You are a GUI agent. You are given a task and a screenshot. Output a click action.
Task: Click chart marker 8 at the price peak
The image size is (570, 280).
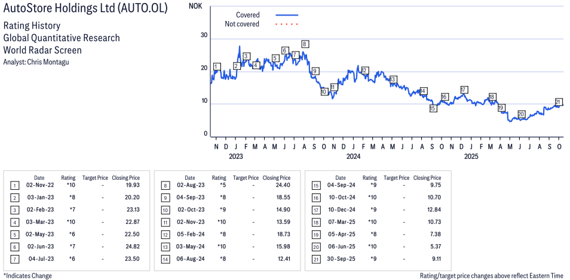305,44
